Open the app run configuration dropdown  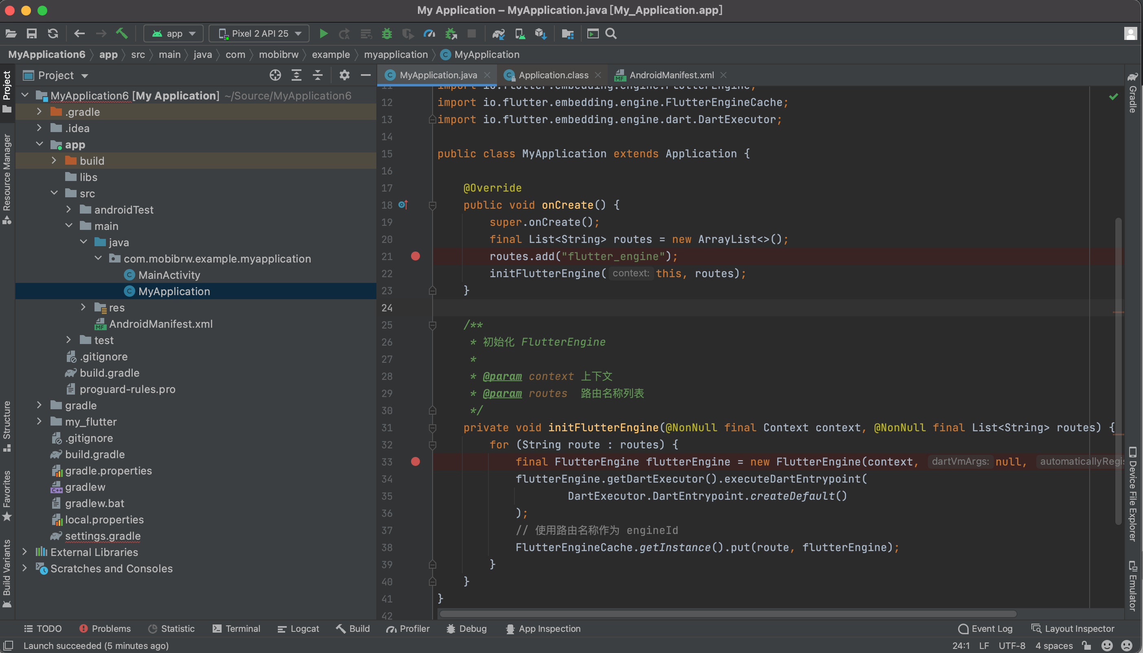tap(174, 34)
